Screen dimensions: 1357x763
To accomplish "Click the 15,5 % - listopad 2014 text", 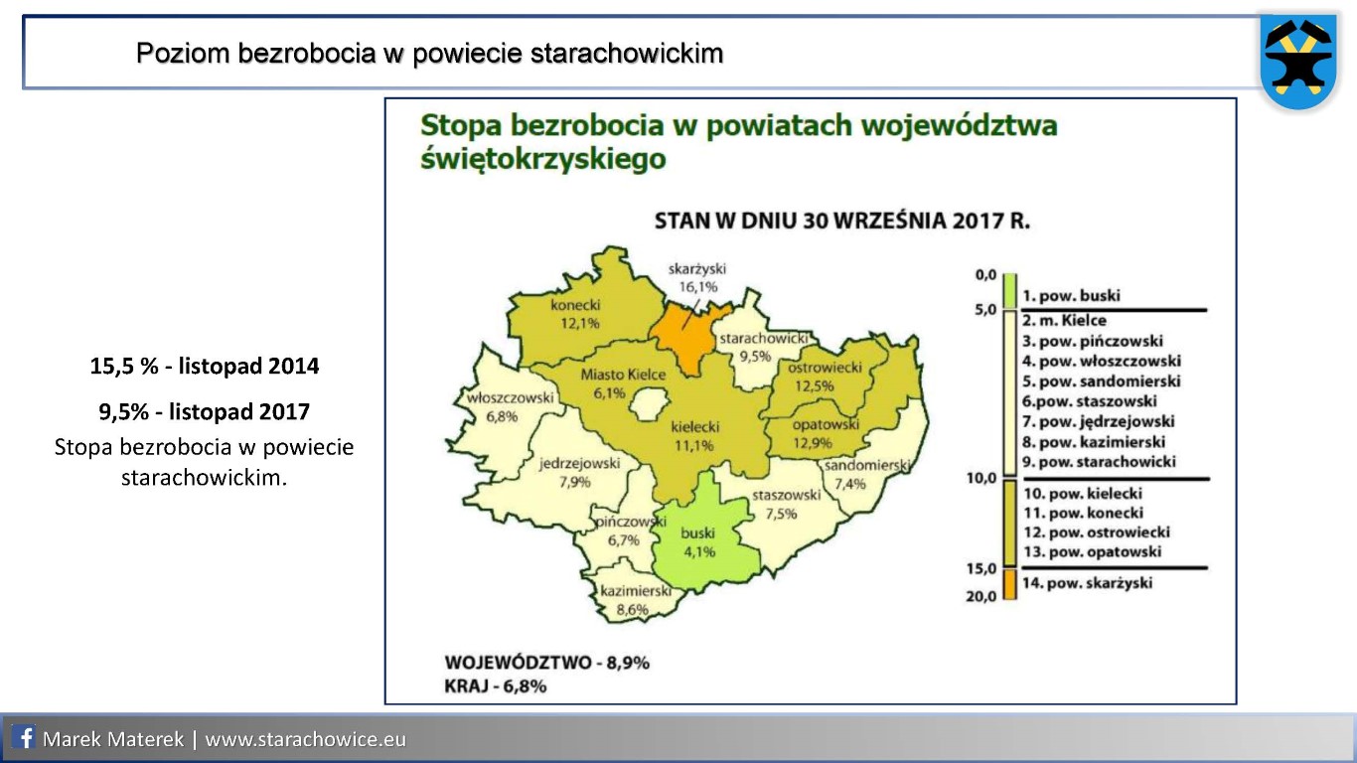I will (x=205, y=367).
